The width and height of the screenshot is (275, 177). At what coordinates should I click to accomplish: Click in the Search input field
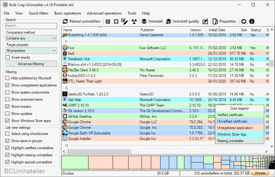click(31, 26)
